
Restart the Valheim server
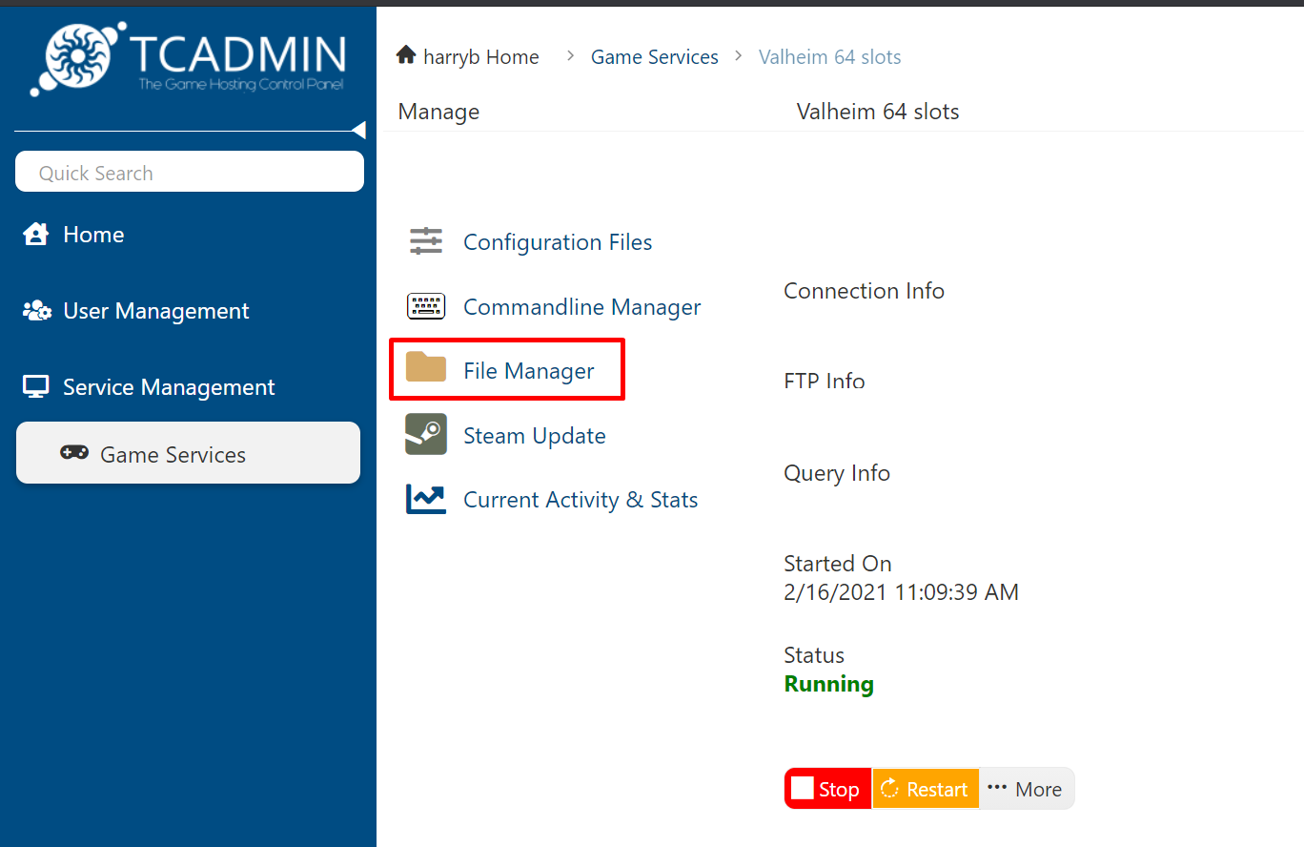(x=925, y=789)
